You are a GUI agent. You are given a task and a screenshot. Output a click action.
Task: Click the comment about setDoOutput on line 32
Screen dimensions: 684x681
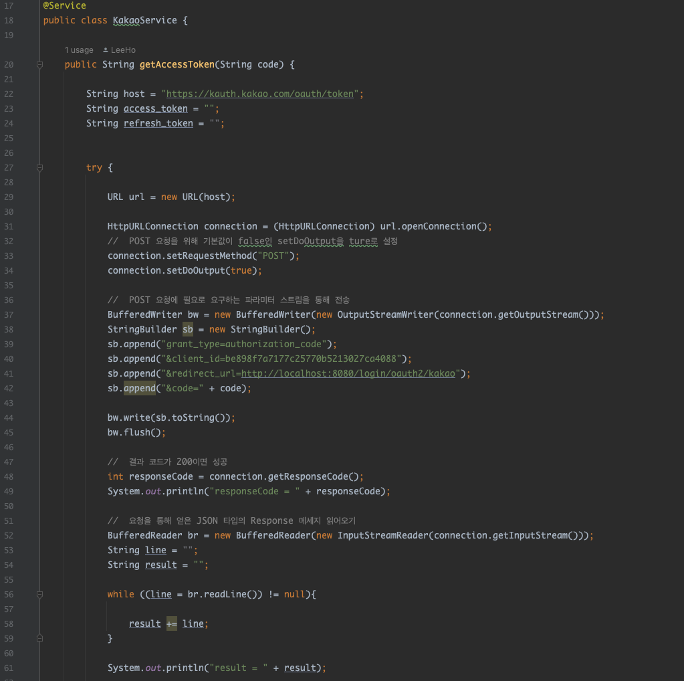point(253,241)
